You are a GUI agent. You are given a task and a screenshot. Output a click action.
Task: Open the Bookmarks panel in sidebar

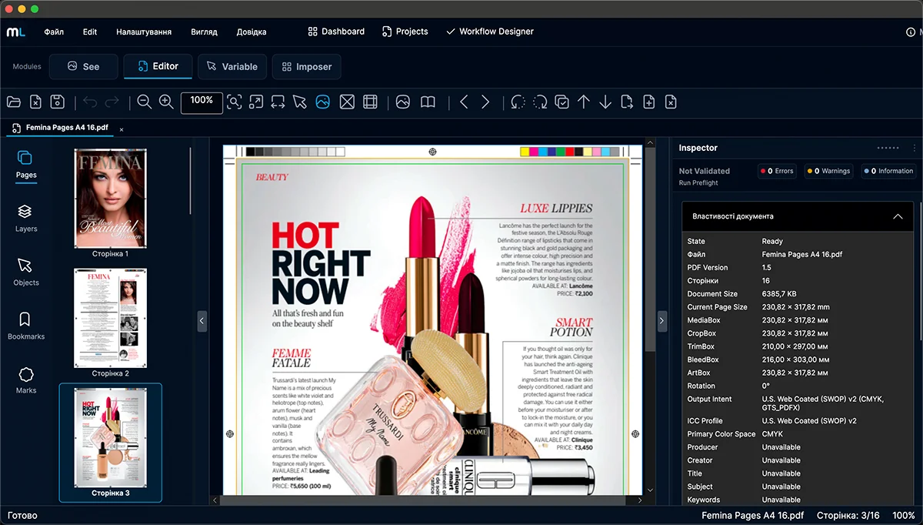26,325
